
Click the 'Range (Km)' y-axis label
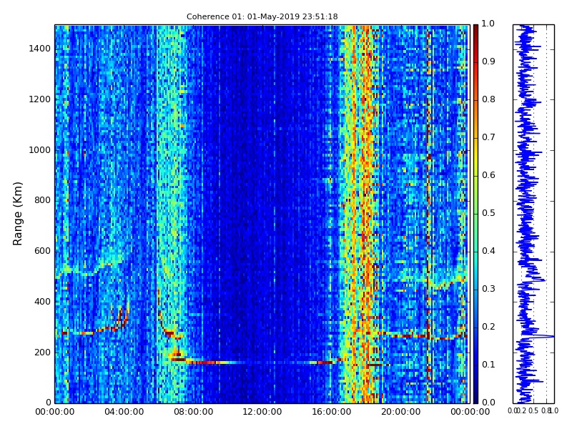(17, 214)
